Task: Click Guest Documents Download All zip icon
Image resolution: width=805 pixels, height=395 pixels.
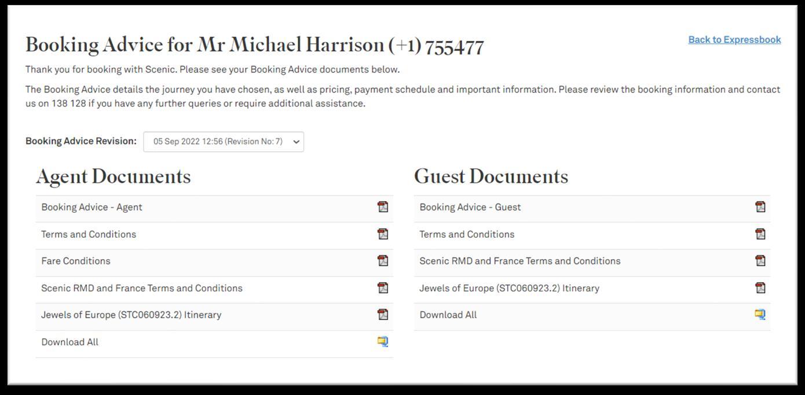Action: coord(760,315)
